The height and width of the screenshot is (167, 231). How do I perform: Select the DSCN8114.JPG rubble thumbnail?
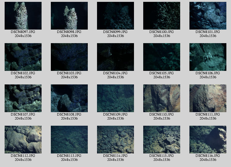[x=115, y=140]
